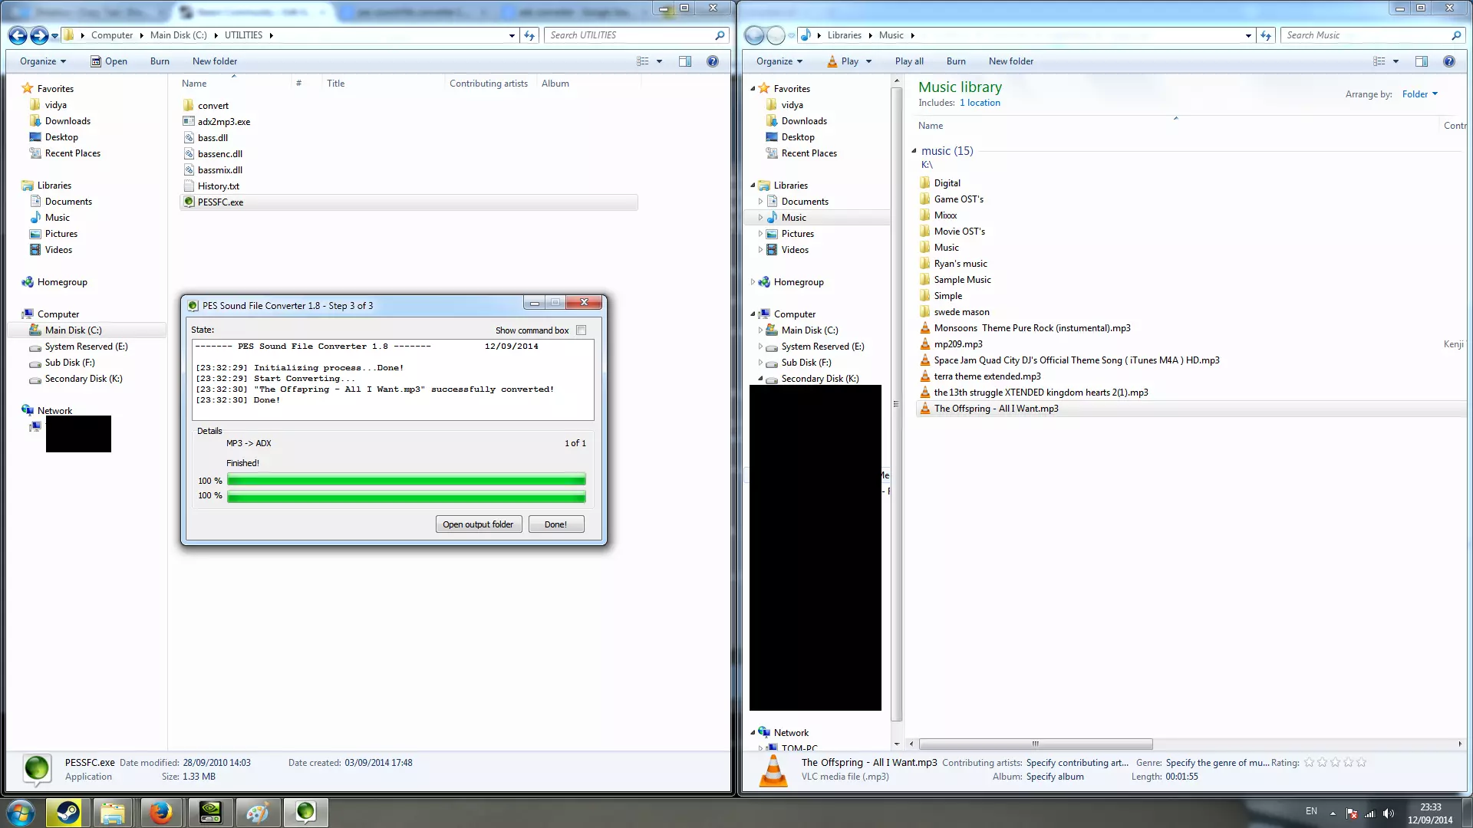The height and width of the screenshot is (828, 1473).
Task: Open the Arrange by Folder dropdown
Action: [1419, 94]
